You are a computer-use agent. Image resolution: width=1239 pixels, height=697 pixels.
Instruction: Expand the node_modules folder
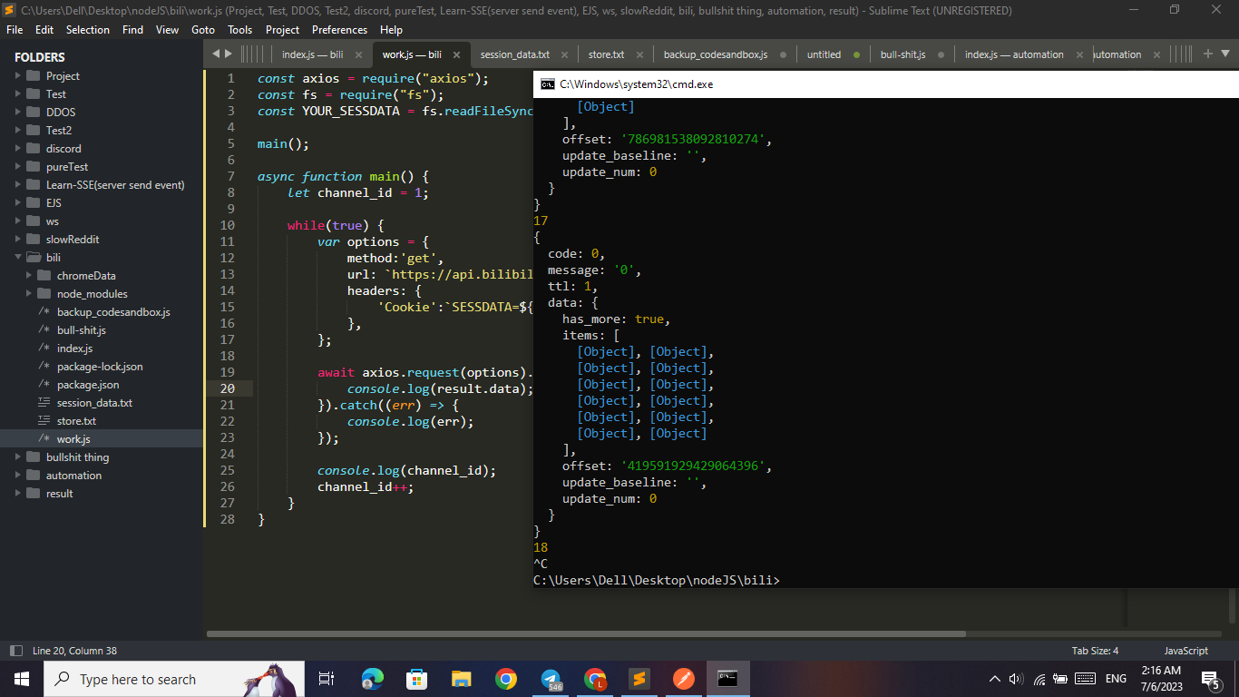tap(27, 293)
